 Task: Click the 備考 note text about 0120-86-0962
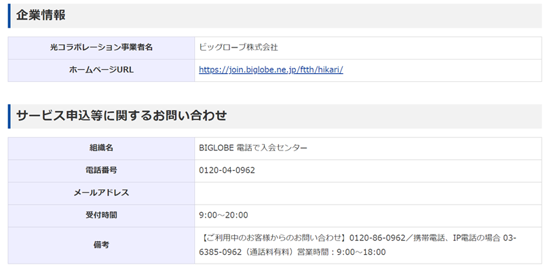[358, 245]
